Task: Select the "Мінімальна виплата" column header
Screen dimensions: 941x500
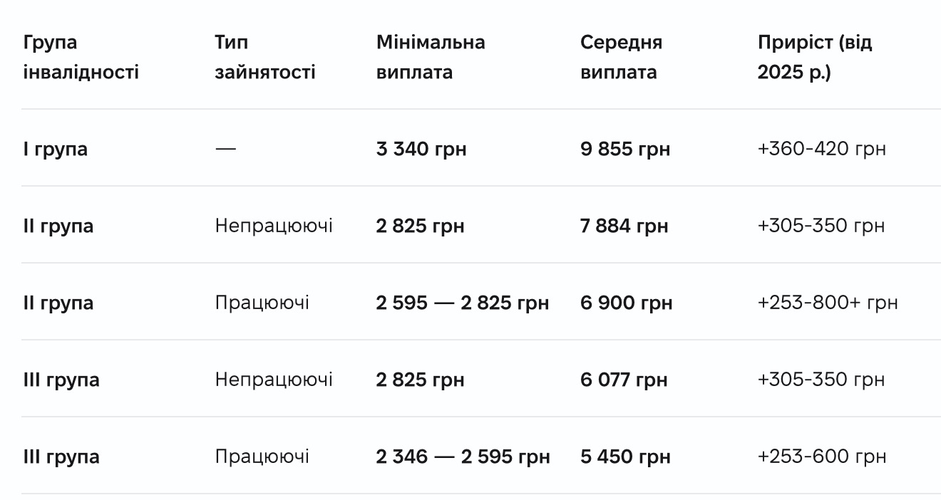Action: 431,57
